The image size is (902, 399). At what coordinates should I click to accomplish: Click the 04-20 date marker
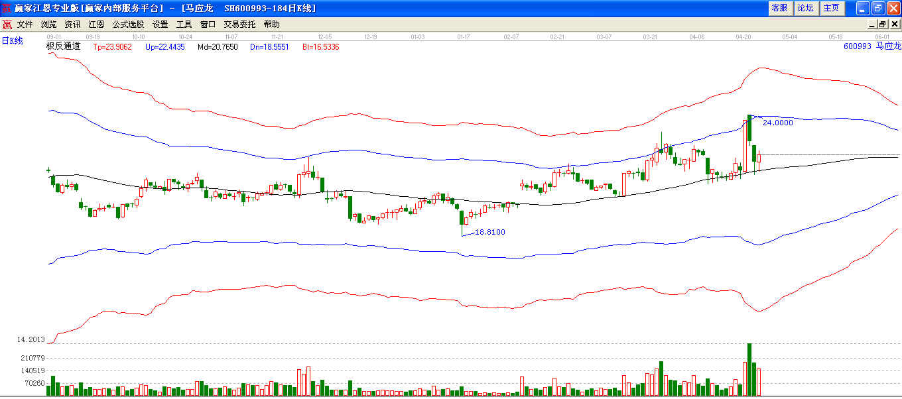[743, 37]
